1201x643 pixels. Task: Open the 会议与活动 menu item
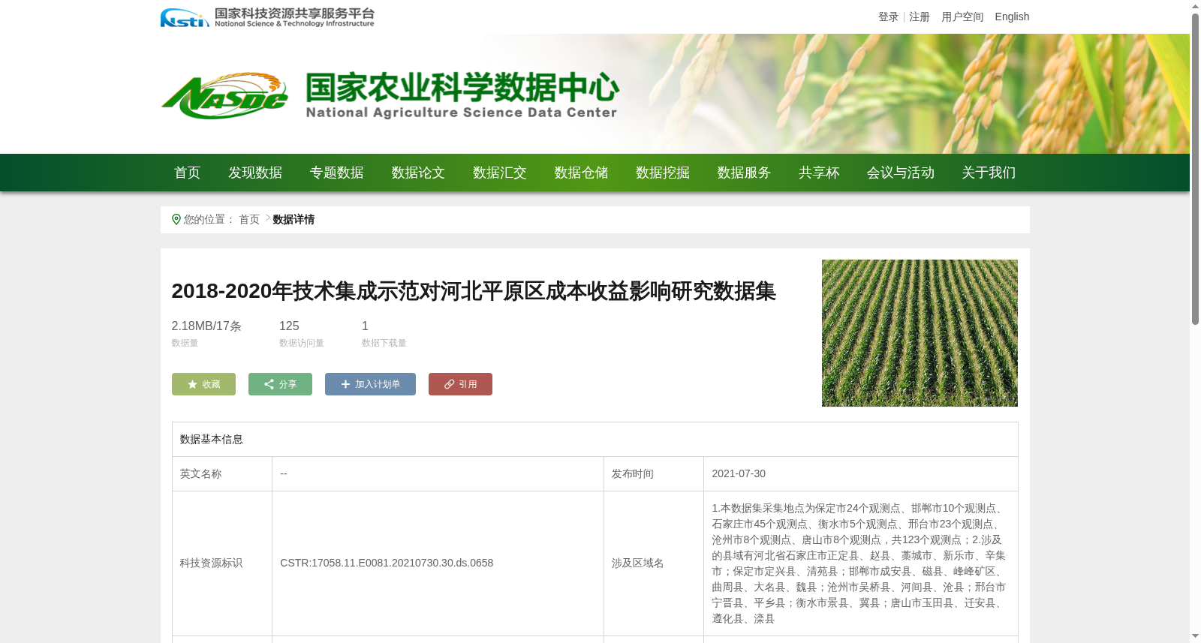pyautogui.click(x=900, y=173)
